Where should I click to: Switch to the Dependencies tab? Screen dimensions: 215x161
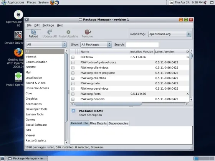coord(118,123)
